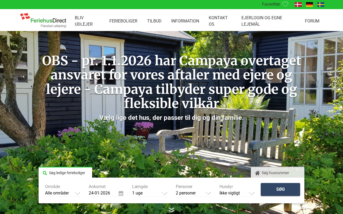This screenshot has width=343, height=214.
Task: Open the Forum link
Action: click(312, 21)
